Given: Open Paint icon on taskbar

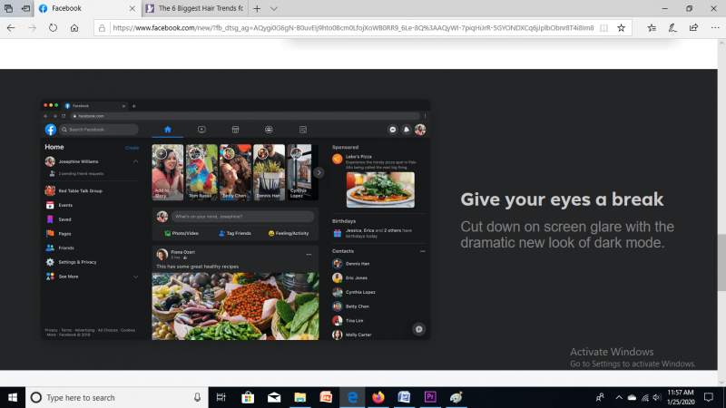Looking at the screenshot, I should pos(456,397).
